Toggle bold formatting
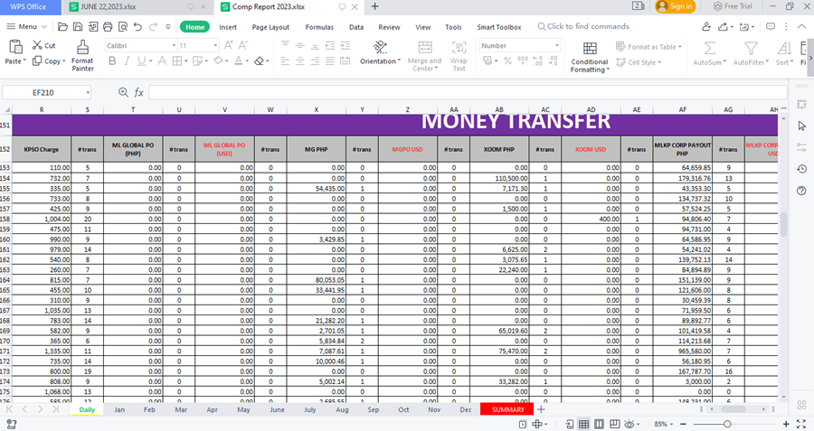Image resolution: width=814 pixels, height=431 pixels. pyautogui.click(x=112, y=61)
